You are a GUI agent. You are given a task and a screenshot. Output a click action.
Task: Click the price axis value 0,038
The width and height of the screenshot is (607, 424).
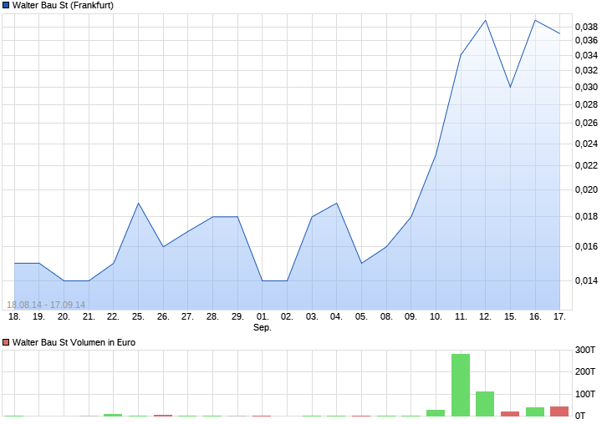[x=586, y=27]
